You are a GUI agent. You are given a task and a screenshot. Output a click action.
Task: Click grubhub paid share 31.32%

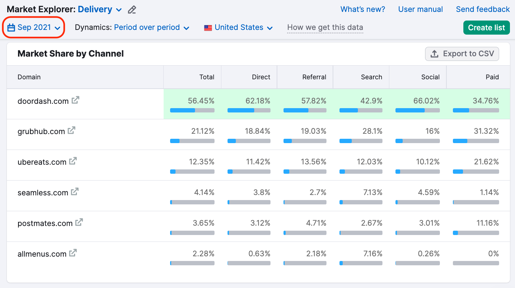point(486,131)
